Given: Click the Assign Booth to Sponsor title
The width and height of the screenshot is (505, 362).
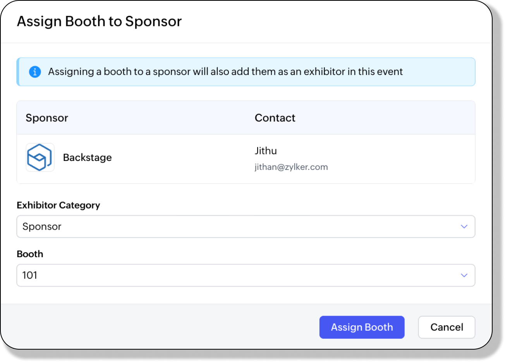Looking at the screenshot, I should coord(99,22).
